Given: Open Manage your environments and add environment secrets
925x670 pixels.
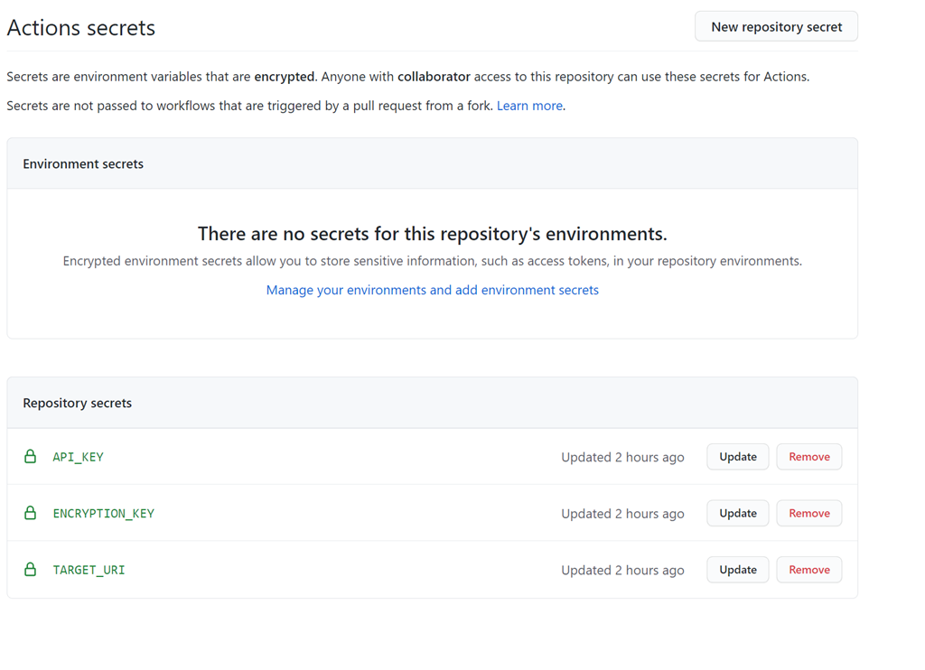Looking at the screenshot, I should (x=433, y=290).
